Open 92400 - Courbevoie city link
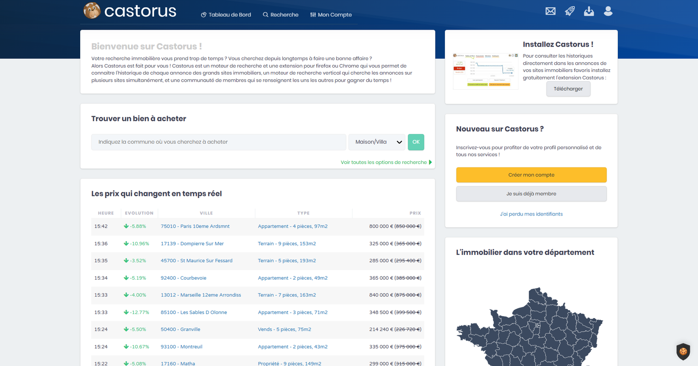Image resolution: width=698 pixels, height=366 pixels. (184, 278)
